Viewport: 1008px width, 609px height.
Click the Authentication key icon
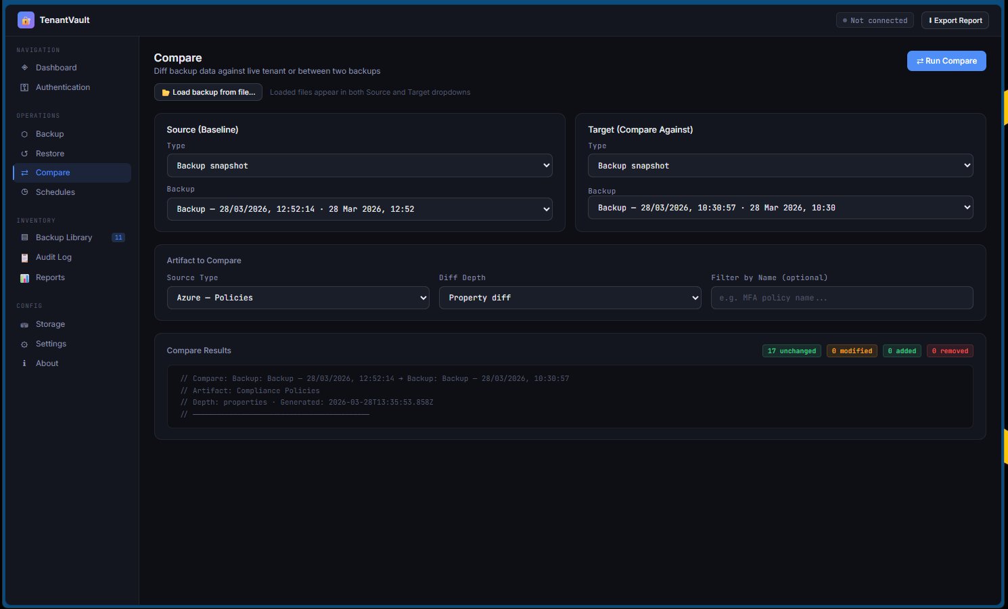[x=25, y=87]
